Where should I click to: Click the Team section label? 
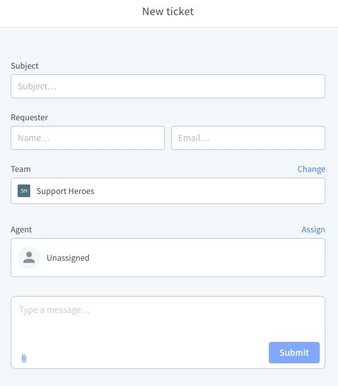tap(21, 169)
